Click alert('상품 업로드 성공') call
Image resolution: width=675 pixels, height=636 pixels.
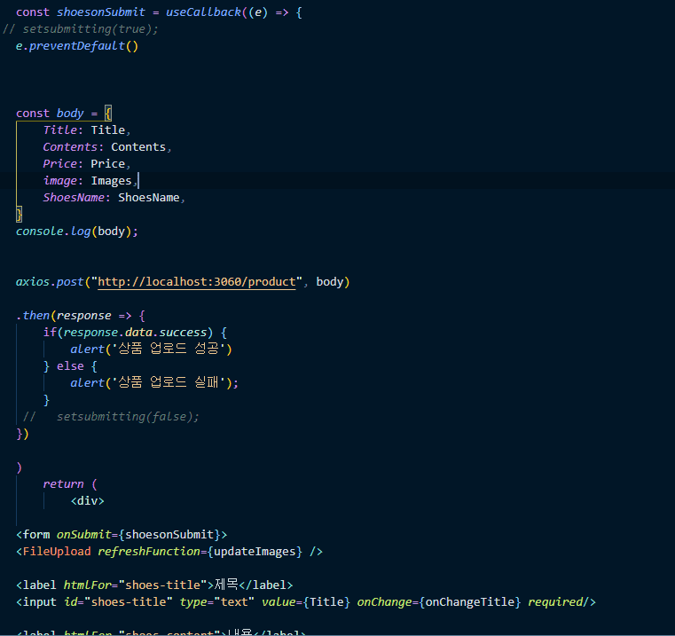coord(151,349)
